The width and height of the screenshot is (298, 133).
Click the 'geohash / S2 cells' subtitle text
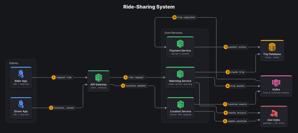(274, 123)
